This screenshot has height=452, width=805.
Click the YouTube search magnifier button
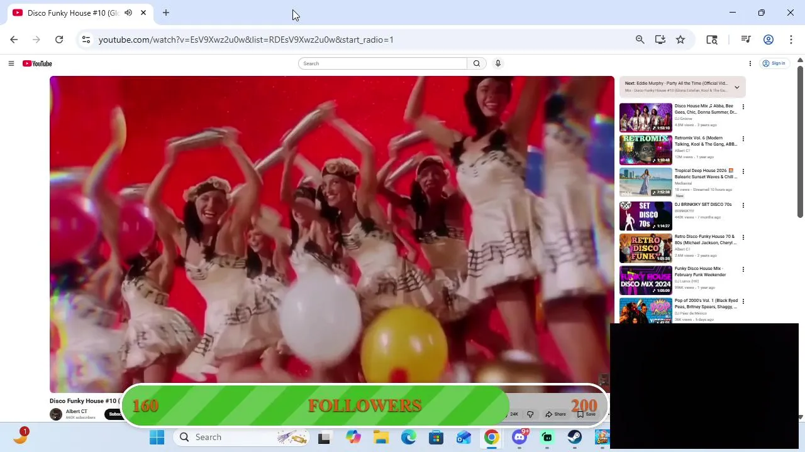(477, 63)
